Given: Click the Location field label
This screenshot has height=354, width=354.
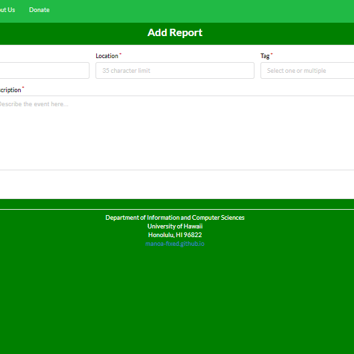Looking at the screenshot, I should tap(107, 56).
